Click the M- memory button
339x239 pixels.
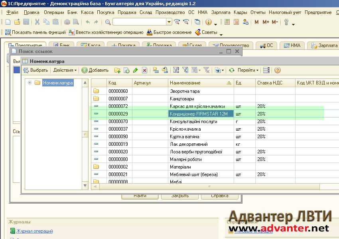coord(275,22)
